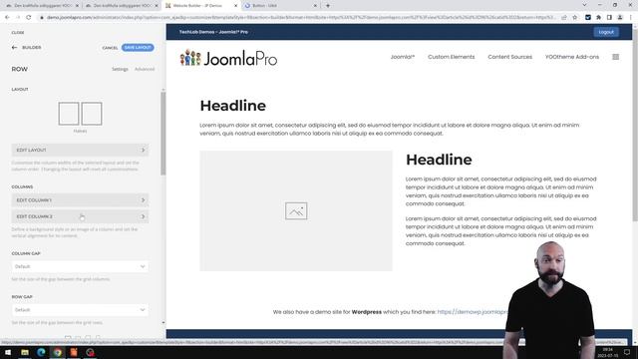
Task: Close the builder panel
Action: (x=18, y=33)
